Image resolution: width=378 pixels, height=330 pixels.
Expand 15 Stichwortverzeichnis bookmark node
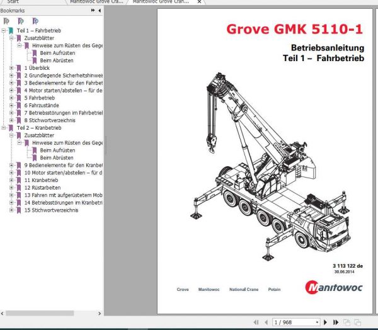(11, 210)
